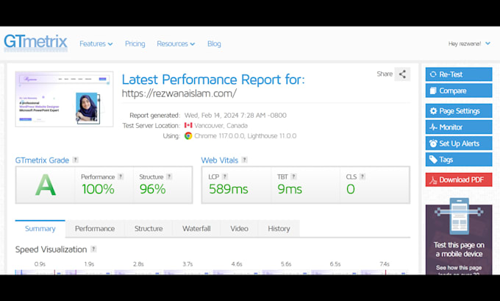500x301 pixels.
Task: Go to the Blog link
Action: 214,43
